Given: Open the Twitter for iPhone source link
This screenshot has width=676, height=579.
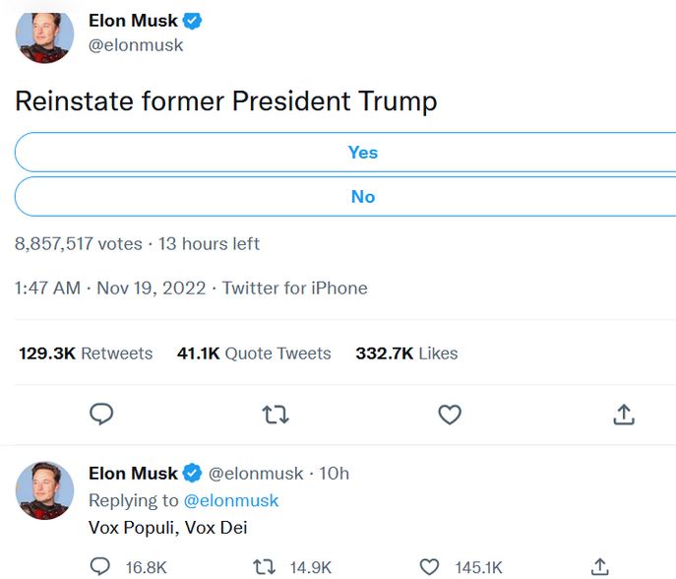Looking at the screenshot, I should click(x=294, y=289).
